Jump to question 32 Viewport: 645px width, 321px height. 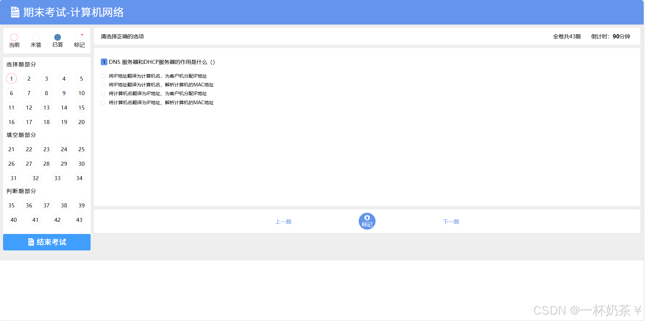[x=35, y=178]
